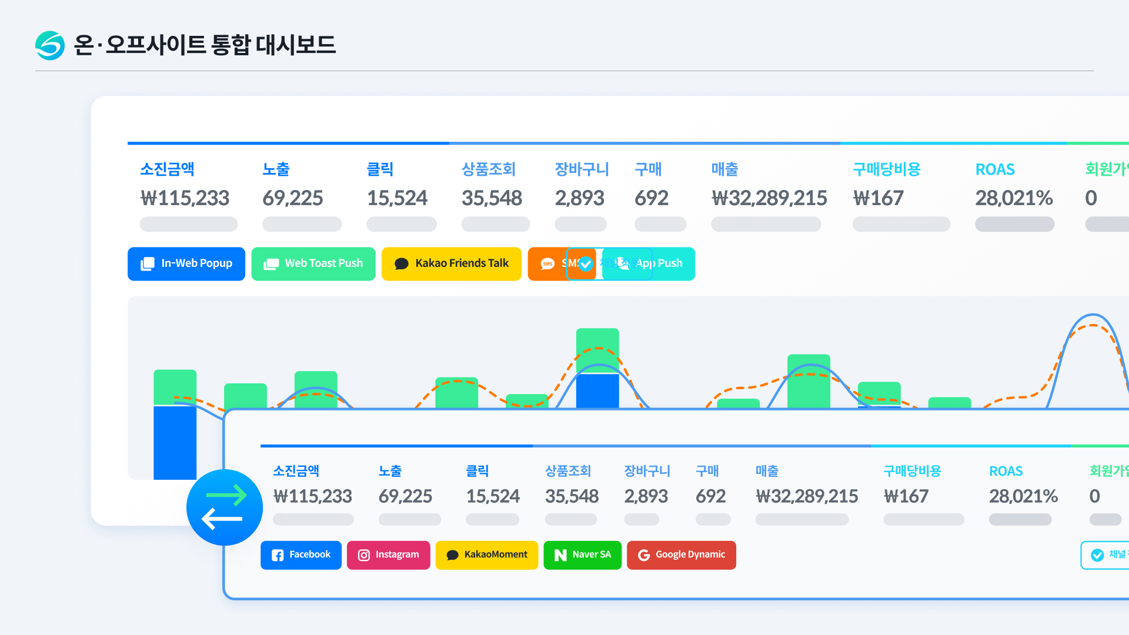Click the circular swap arrows icon
Image resolution: width=1129 pixels, height=635 pixels.
[224, 507]
